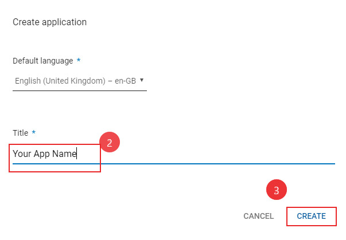Click the word 'Your' in the title

[x=22, y=154]
